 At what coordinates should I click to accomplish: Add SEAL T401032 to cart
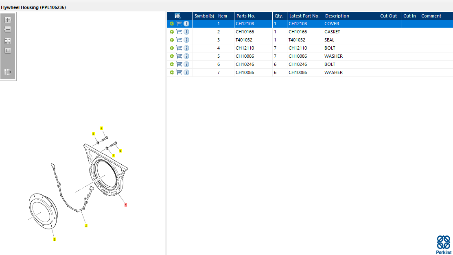pyautogui.click(x=179, y=40)
